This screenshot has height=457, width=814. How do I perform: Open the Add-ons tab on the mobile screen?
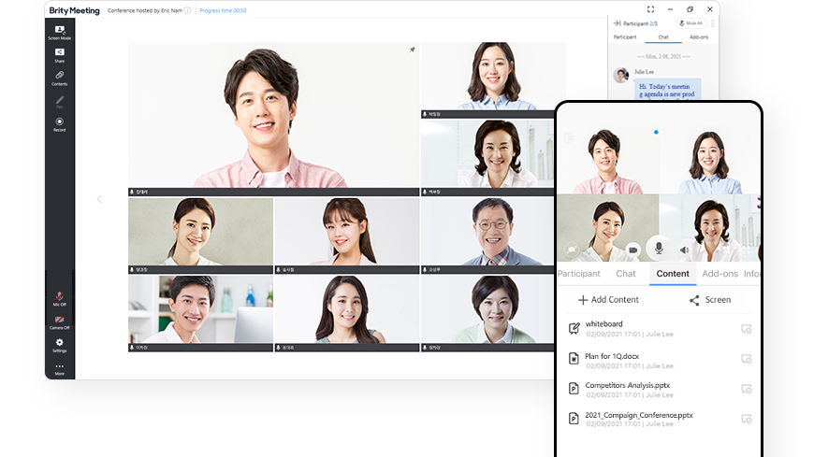(x=720, y=274)
